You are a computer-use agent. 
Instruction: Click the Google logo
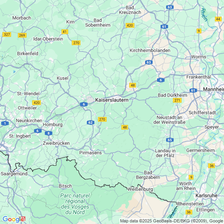pyautogui.click(x=14, y=219)
